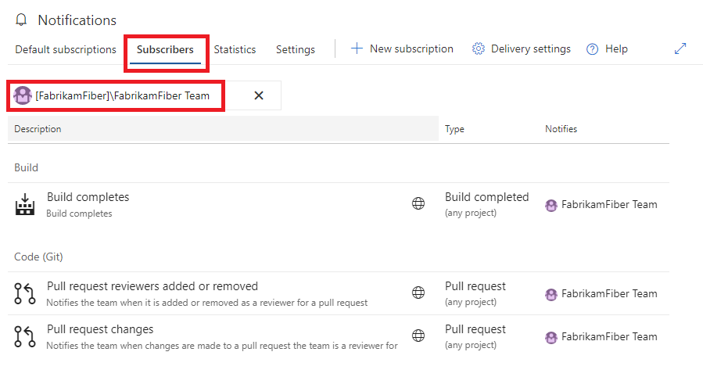Click the Notifications bell icon
Image resolution: width=703 pixels, height=377 pixels.
click(x=21, y=20)
